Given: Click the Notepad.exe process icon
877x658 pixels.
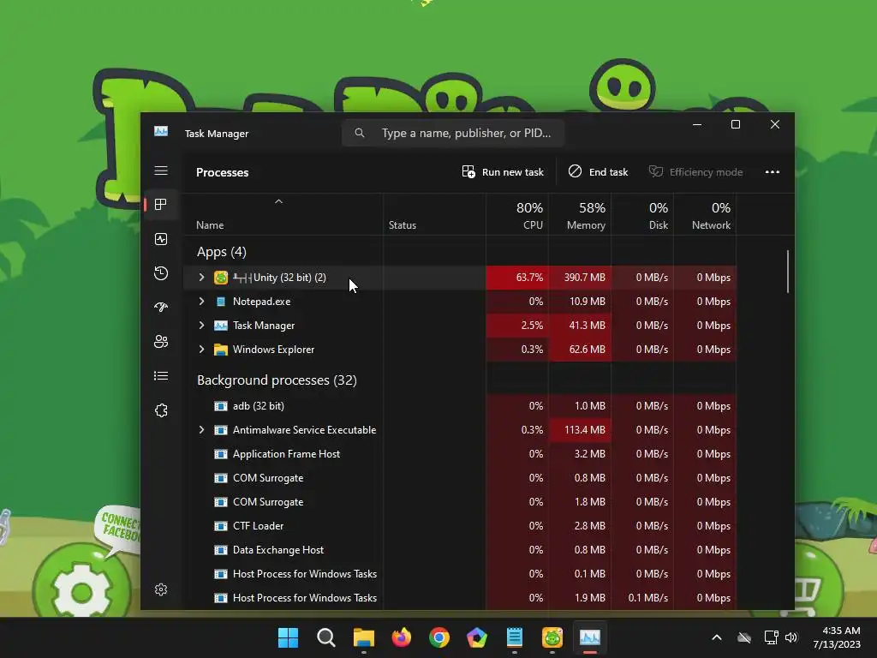Looking at the screenshot, I should (221, 302).
